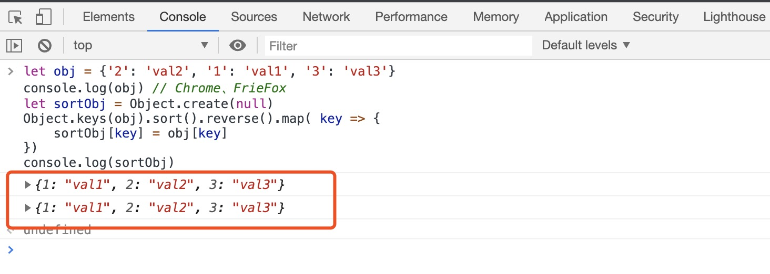Expand the second logged object triangle

[x=28, y=208]
